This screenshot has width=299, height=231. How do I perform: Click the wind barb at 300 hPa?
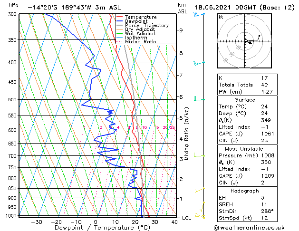tap(199, 14)
